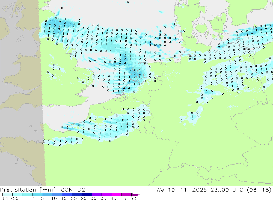Viewport: 273px width, 200px height.
Task: Click the '6' precipitation value on the map
Action: coord(170,38)
